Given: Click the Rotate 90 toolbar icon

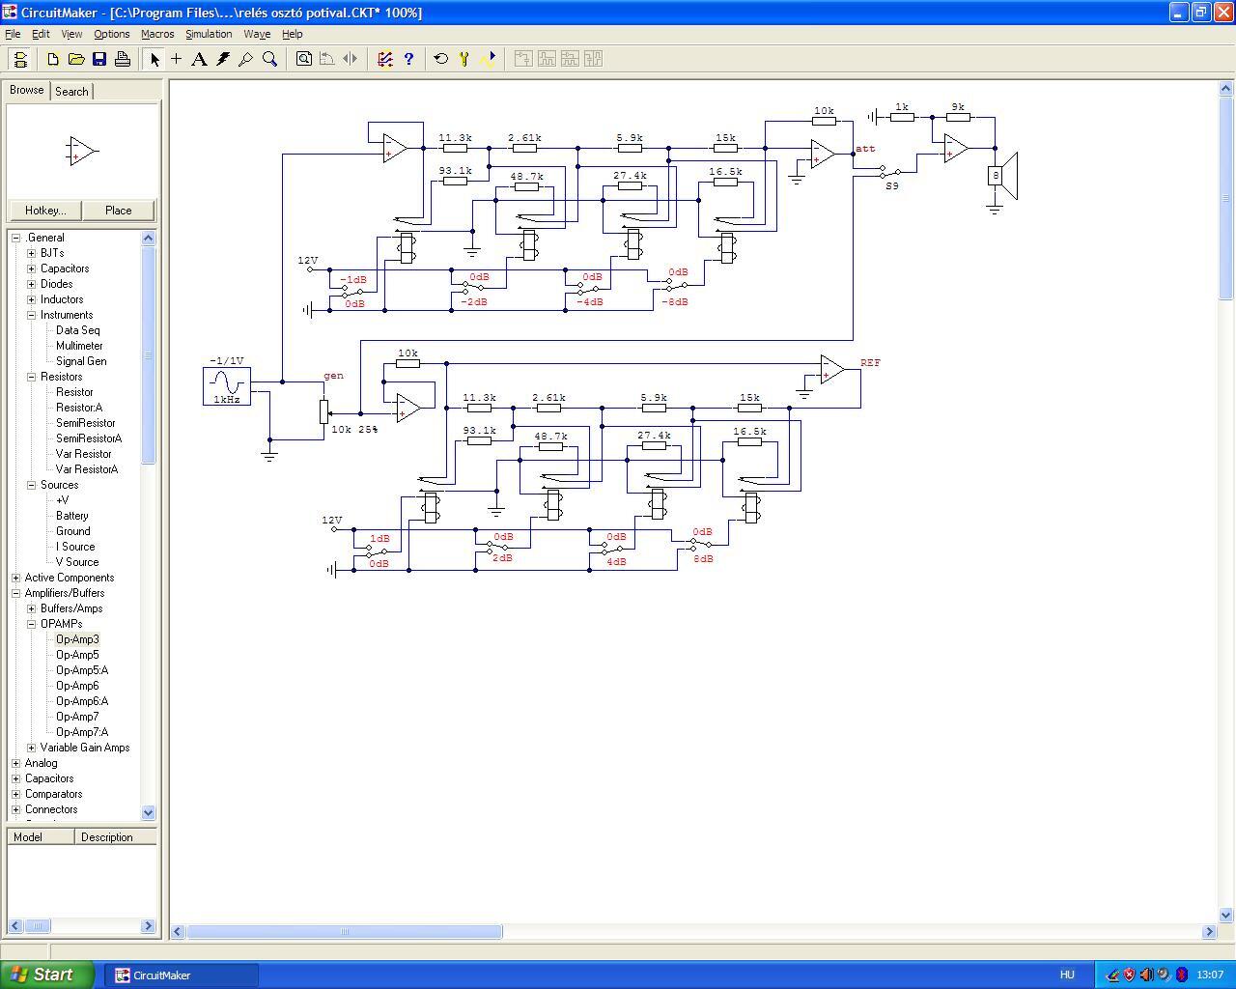Looking at the screenshot, I should click(327, 59).
